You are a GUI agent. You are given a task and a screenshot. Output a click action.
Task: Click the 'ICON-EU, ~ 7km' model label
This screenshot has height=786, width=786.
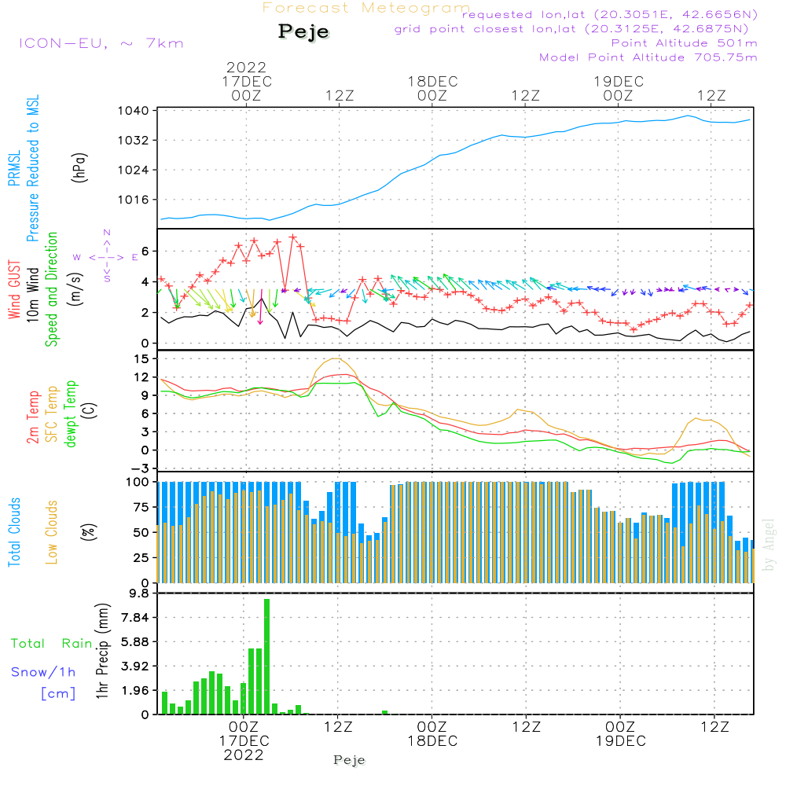101,43
